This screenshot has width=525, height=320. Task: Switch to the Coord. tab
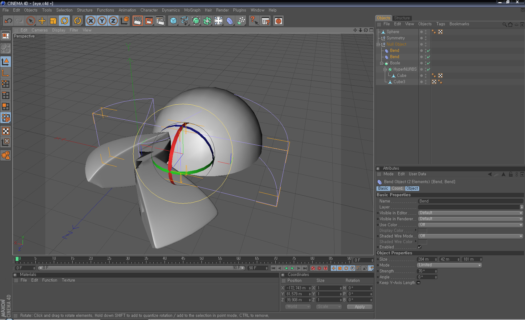397,188
